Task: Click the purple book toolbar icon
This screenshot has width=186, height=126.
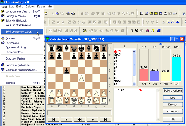Action: coord(148,31)
